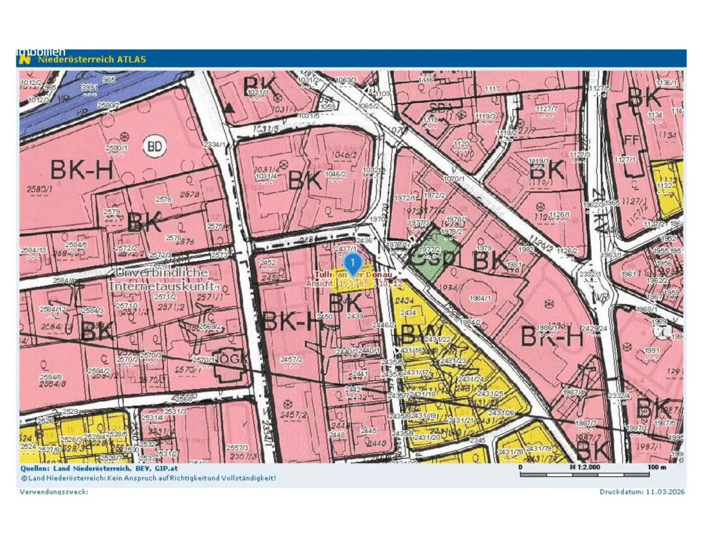
Task: Click the Verwendungszweck field label
Action: coord(54,492)
